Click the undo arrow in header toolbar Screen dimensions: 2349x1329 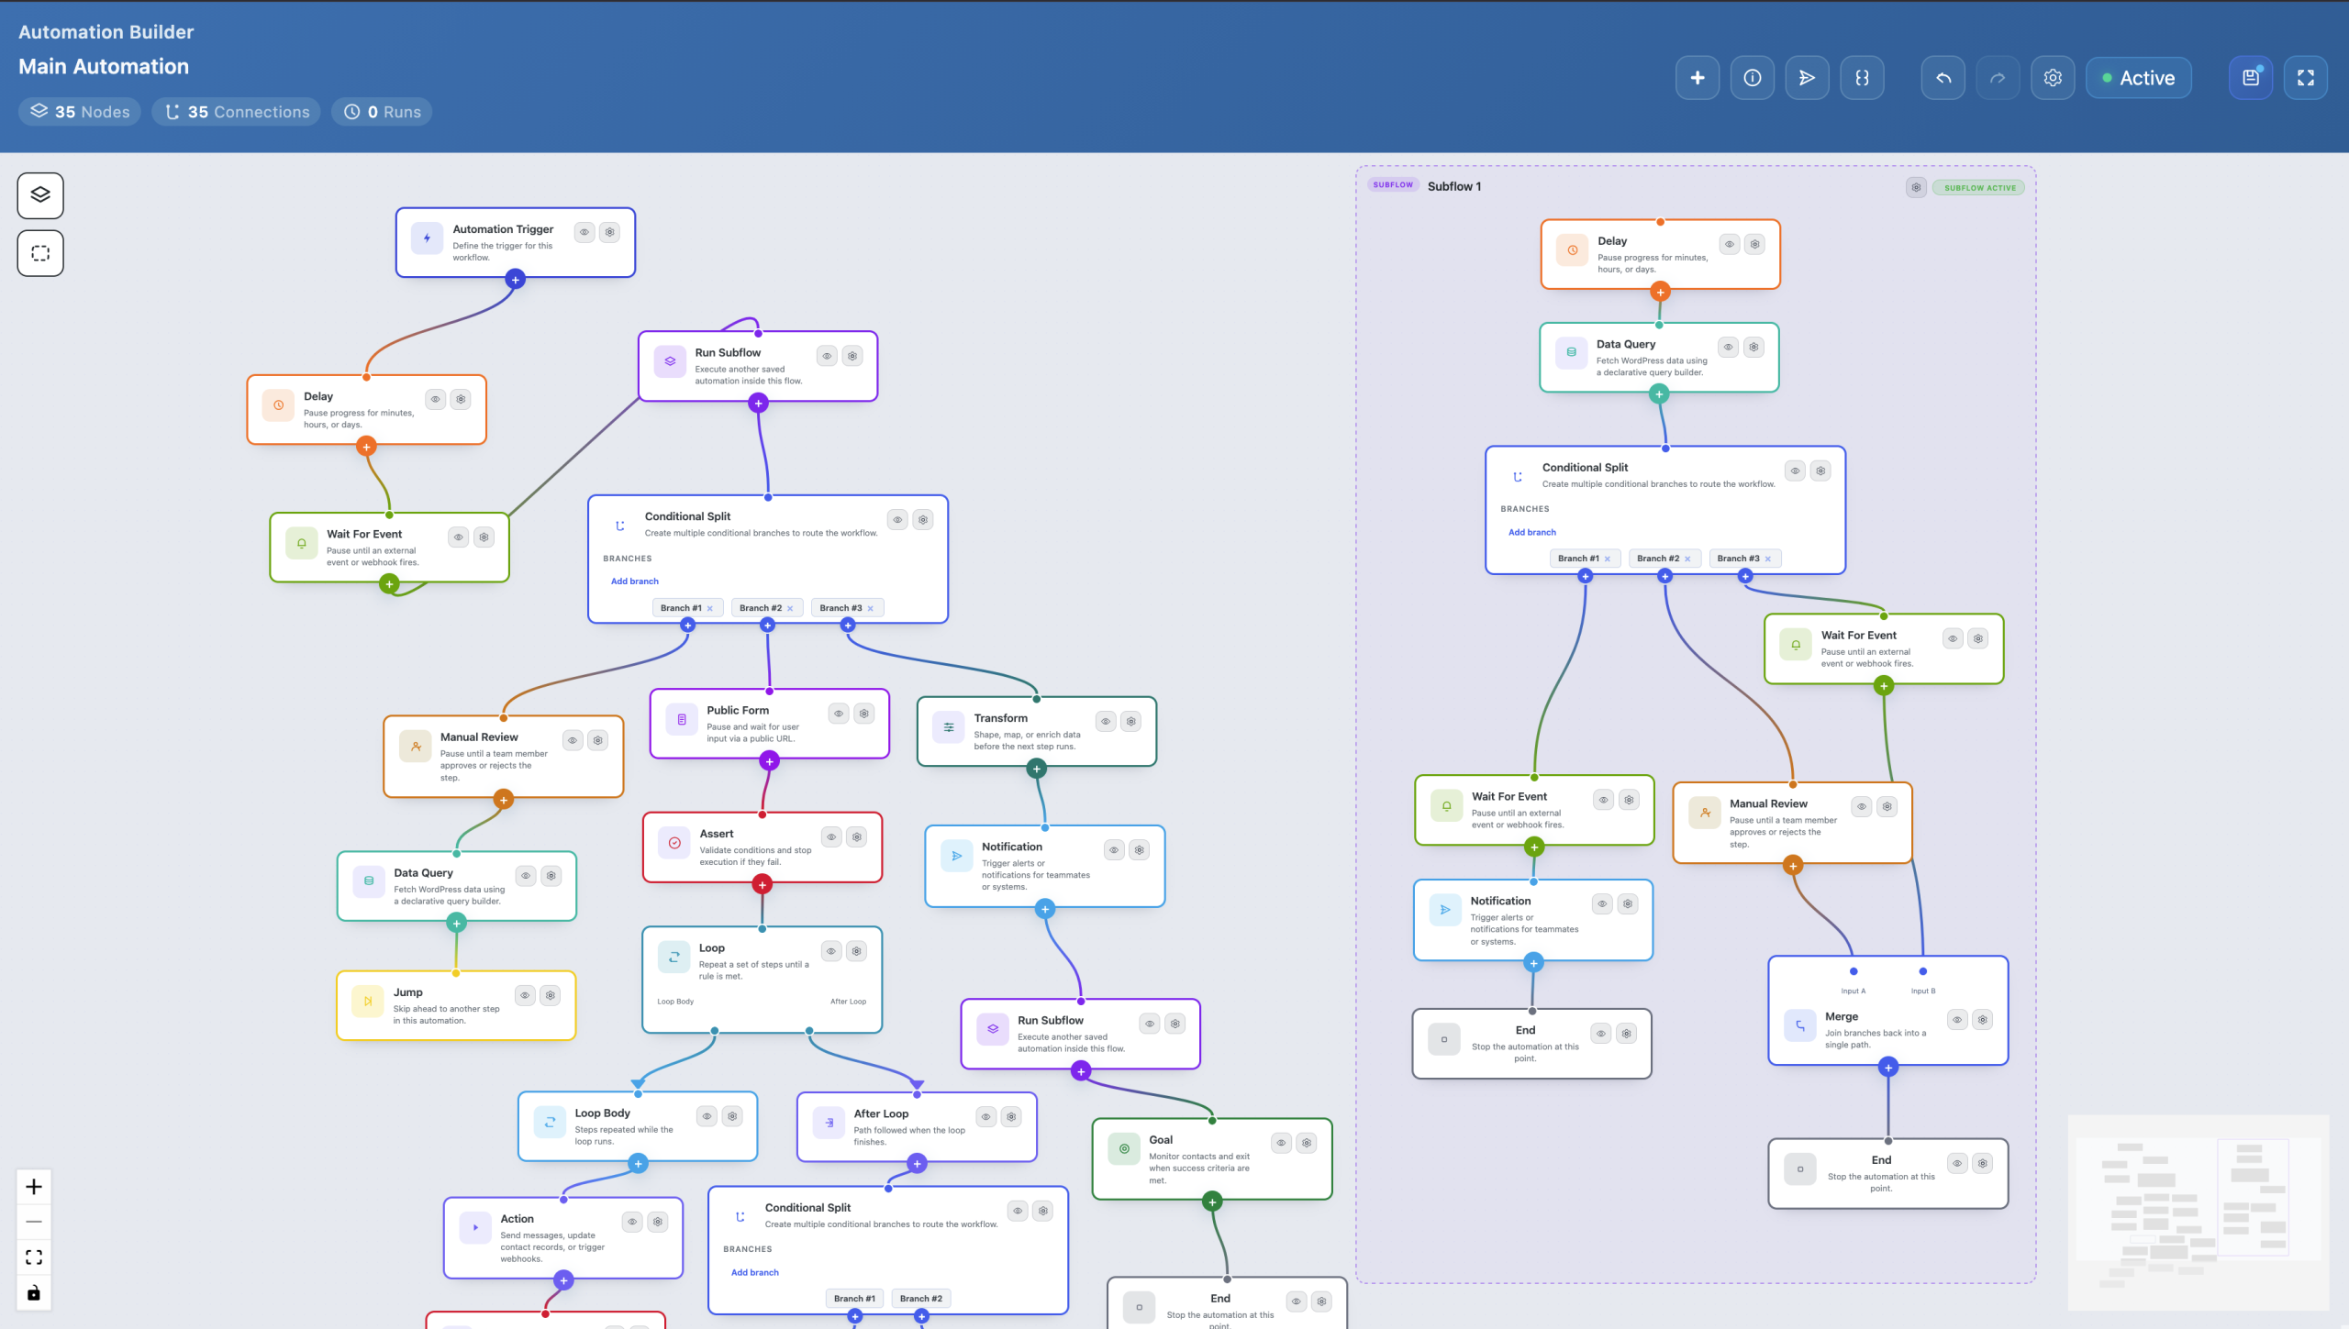(x=1943, y=78)
